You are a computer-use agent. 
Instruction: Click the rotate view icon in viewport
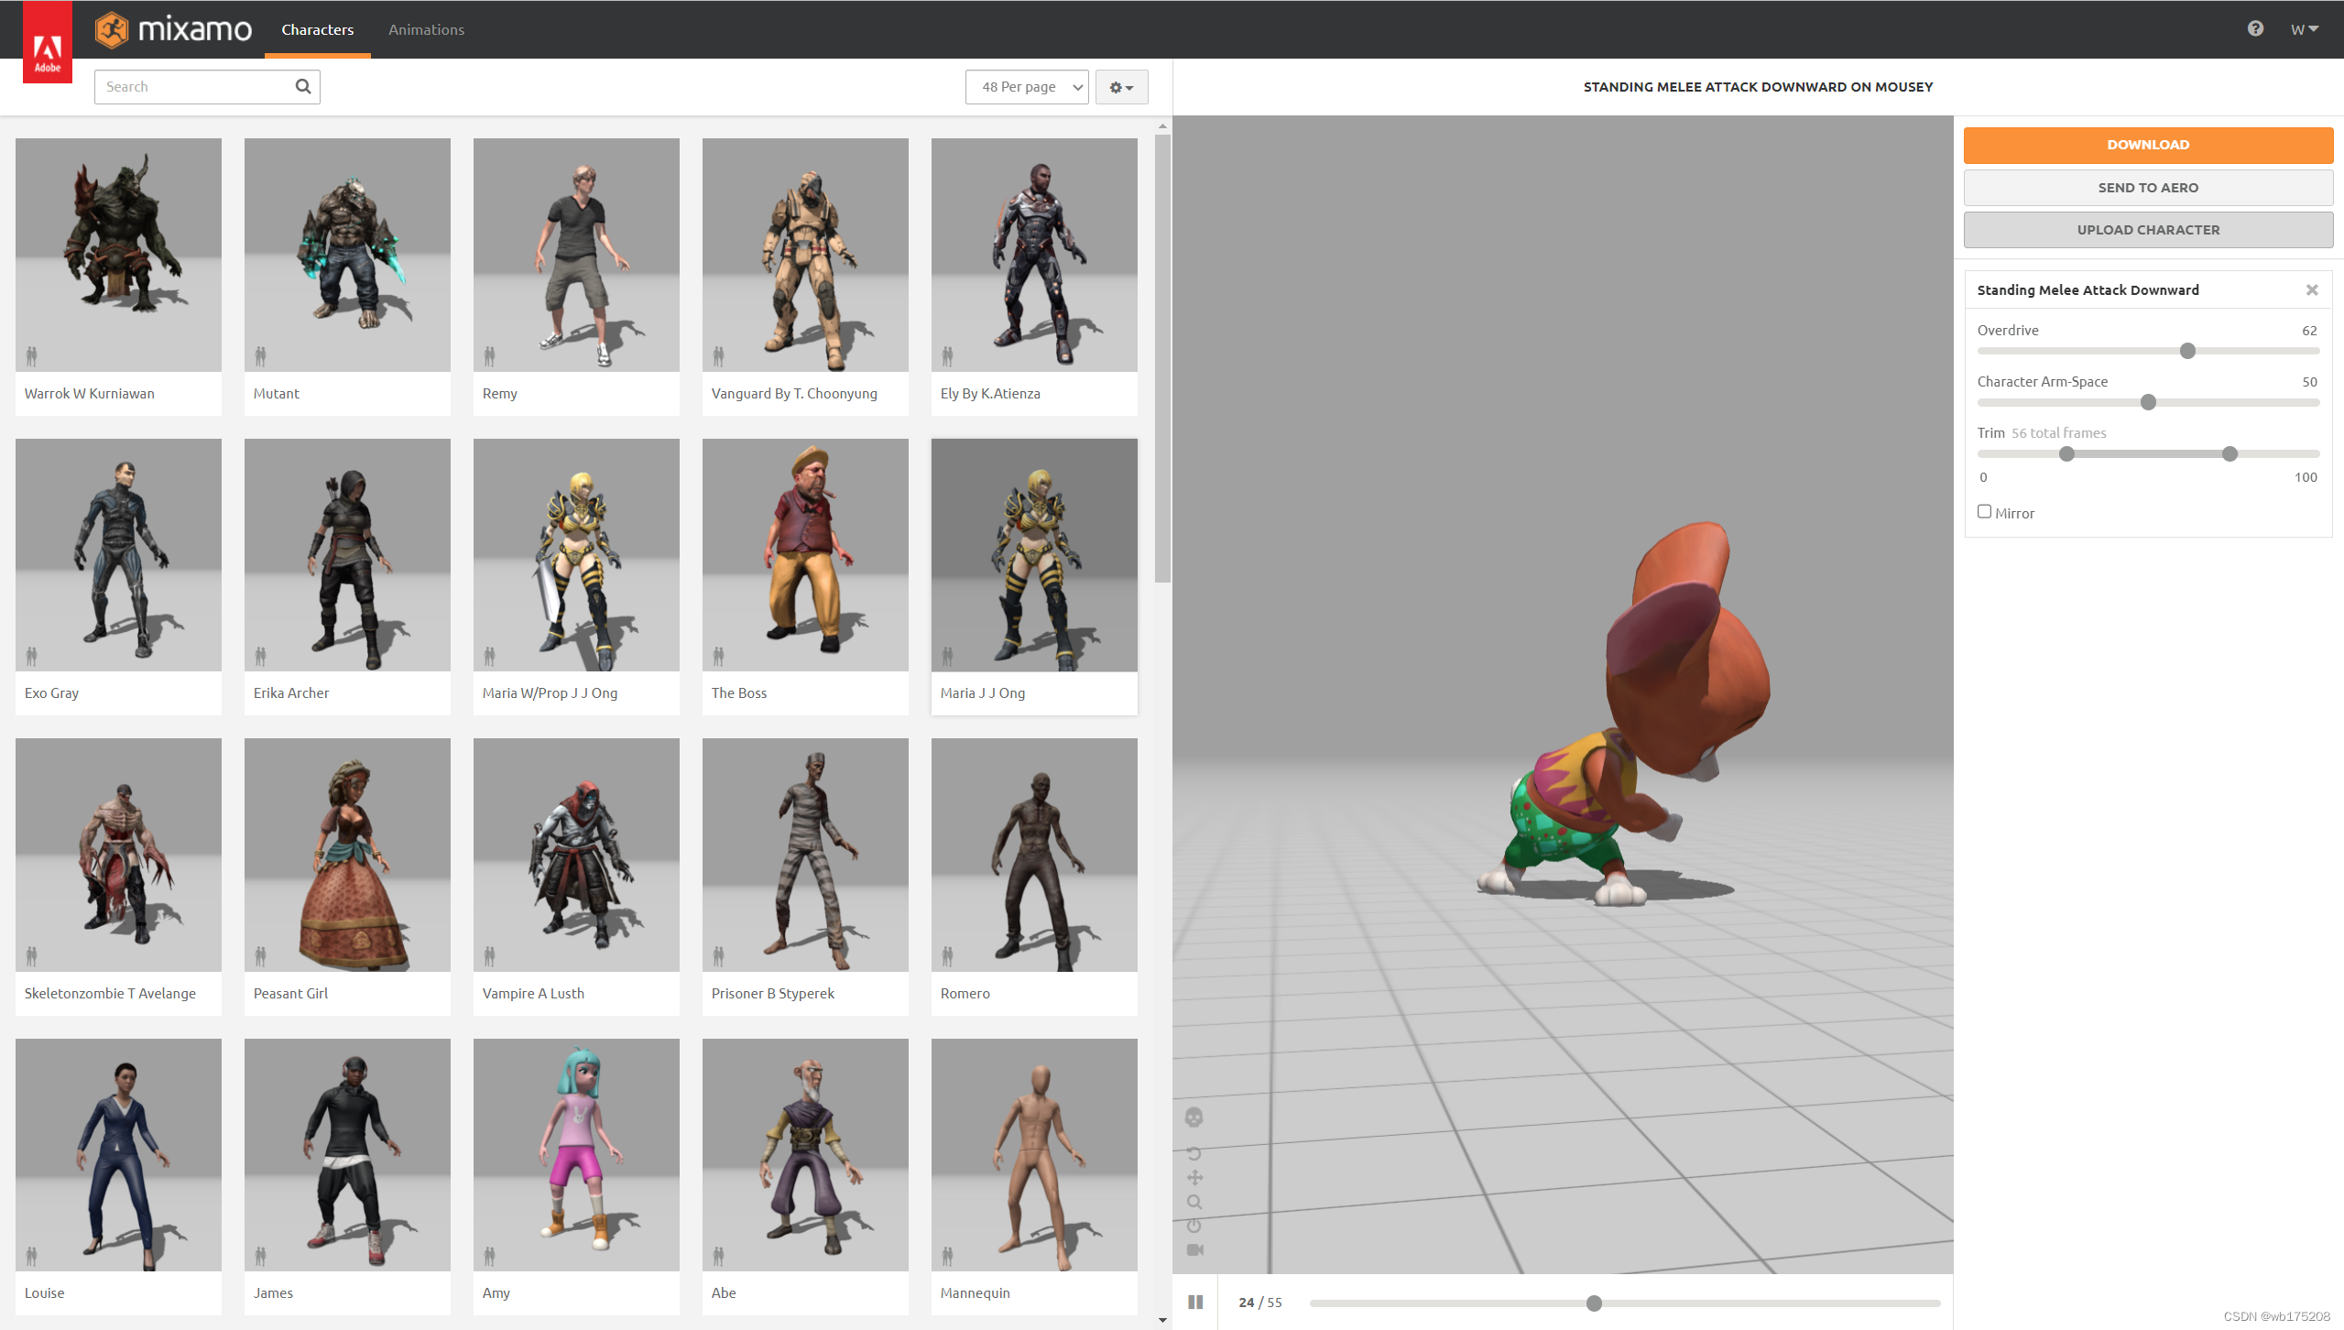1194,1153
